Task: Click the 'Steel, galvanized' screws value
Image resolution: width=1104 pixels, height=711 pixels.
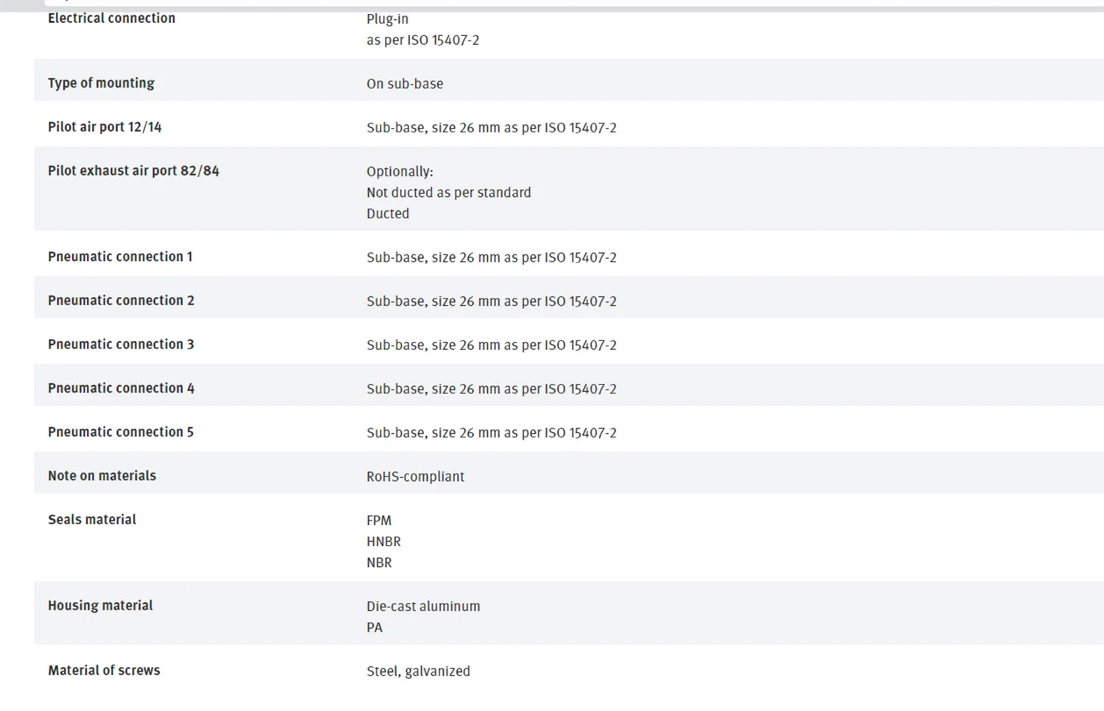Action: 418,671
